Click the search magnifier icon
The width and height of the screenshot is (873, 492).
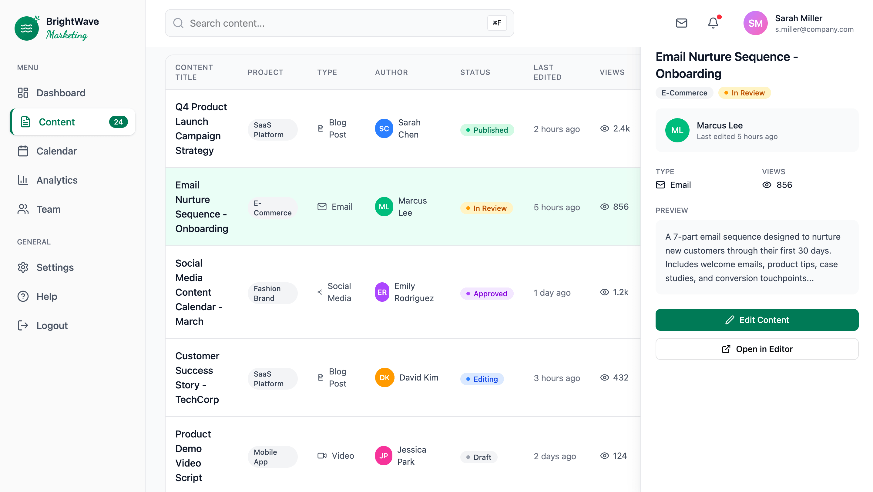click(x=178, y=23)
